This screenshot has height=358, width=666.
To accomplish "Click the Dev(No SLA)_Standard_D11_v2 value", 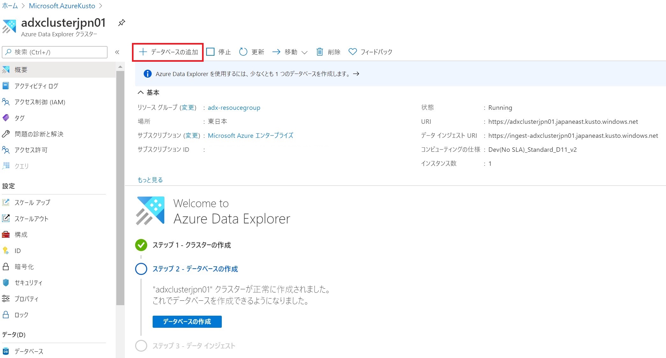I will coord(532,150).
